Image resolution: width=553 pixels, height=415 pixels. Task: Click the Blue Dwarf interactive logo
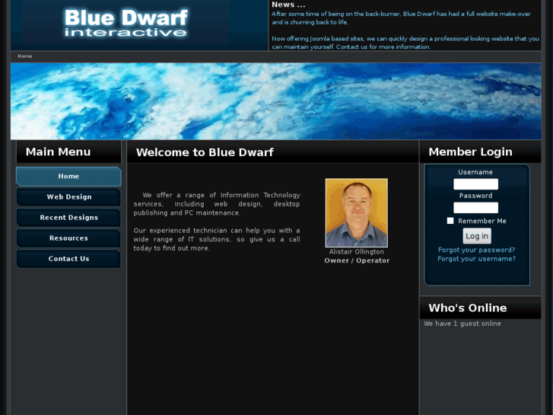126,24
